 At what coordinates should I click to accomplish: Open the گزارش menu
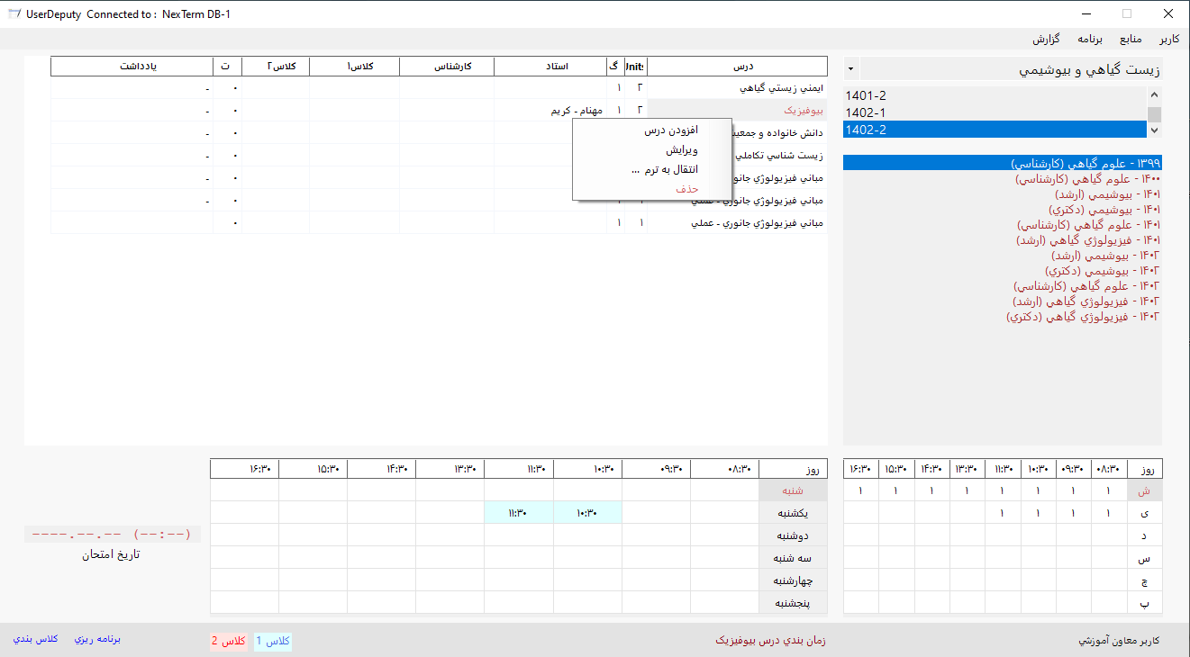1045,40
